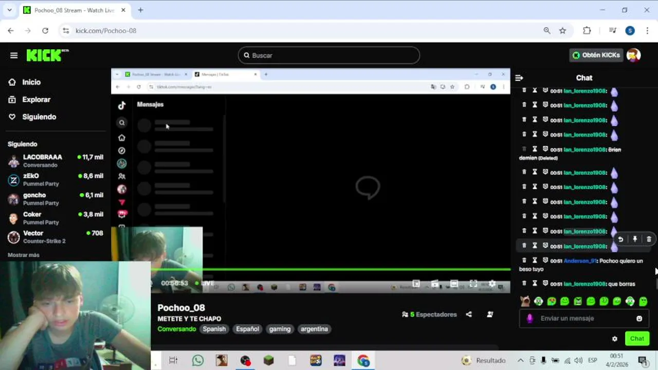The image size is (658, 370).
Task: Click the reply icon on hovered message
Action: click(620, 239)
